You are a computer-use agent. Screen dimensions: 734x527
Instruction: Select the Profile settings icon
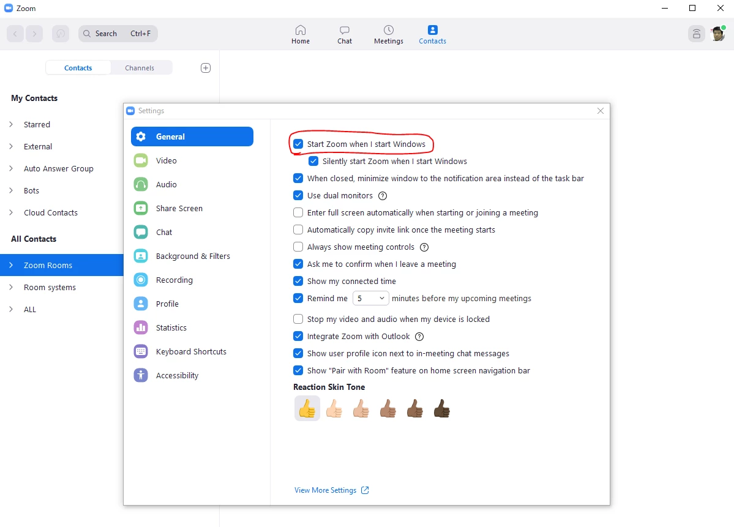141,304
